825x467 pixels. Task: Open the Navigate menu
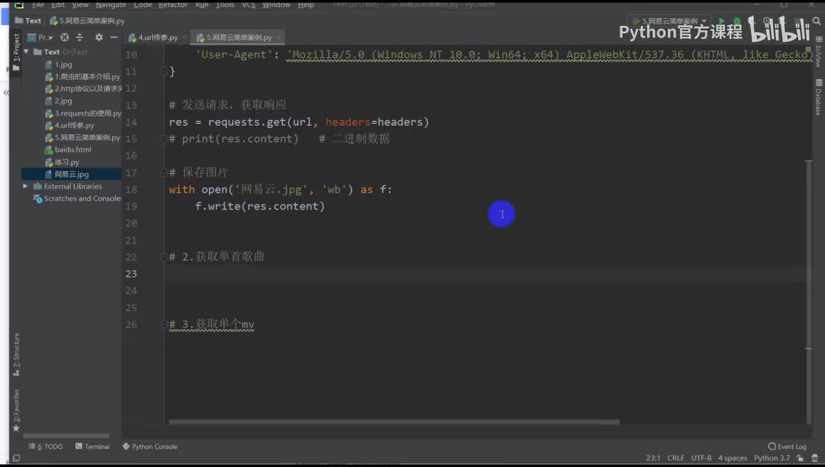(111, 5)
